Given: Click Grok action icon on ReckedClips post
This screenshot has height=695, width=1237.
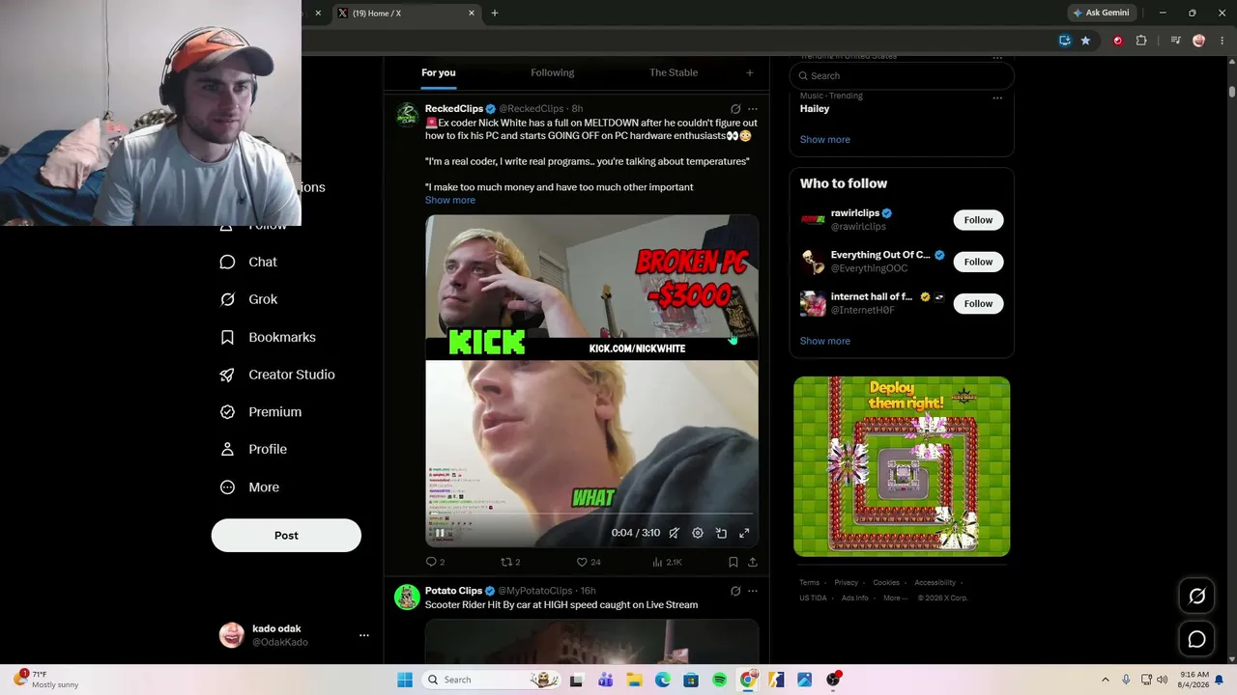Looking at the screenshot, I should point(735,109).
